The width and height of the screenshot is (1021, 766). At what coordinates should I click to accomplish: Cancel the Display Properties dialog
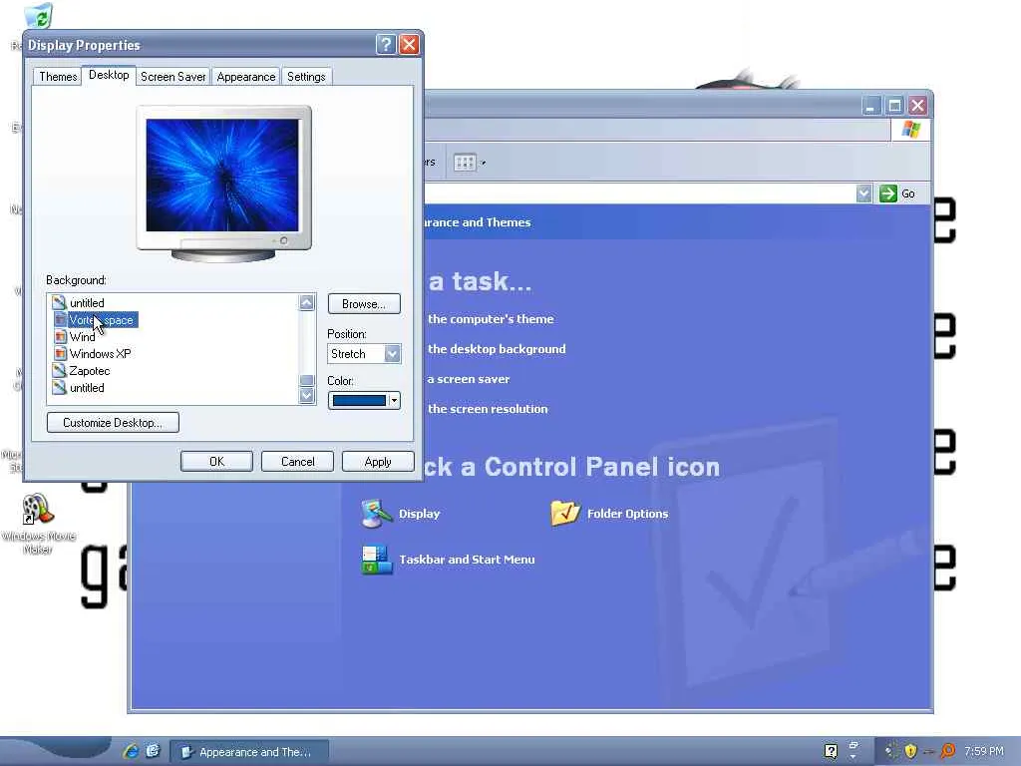(x=297, y=462)
